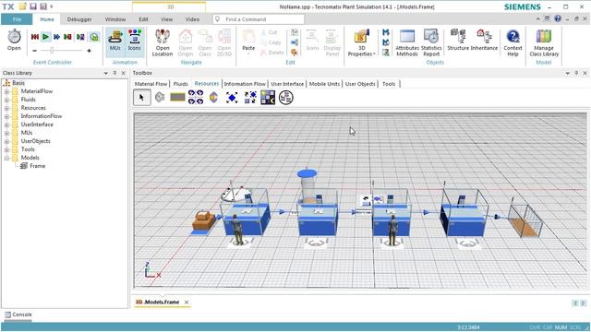
Task: Click the worker figure at first station
Action: (237, 230)
